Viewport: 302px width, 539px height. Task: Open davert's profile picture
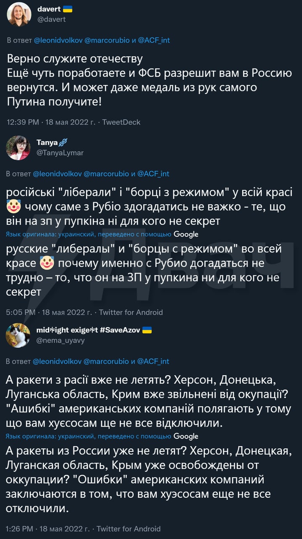pos(19,14)
